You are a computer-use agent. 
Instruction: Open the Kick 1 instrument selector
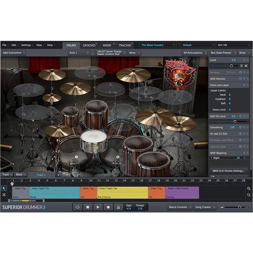79,53
